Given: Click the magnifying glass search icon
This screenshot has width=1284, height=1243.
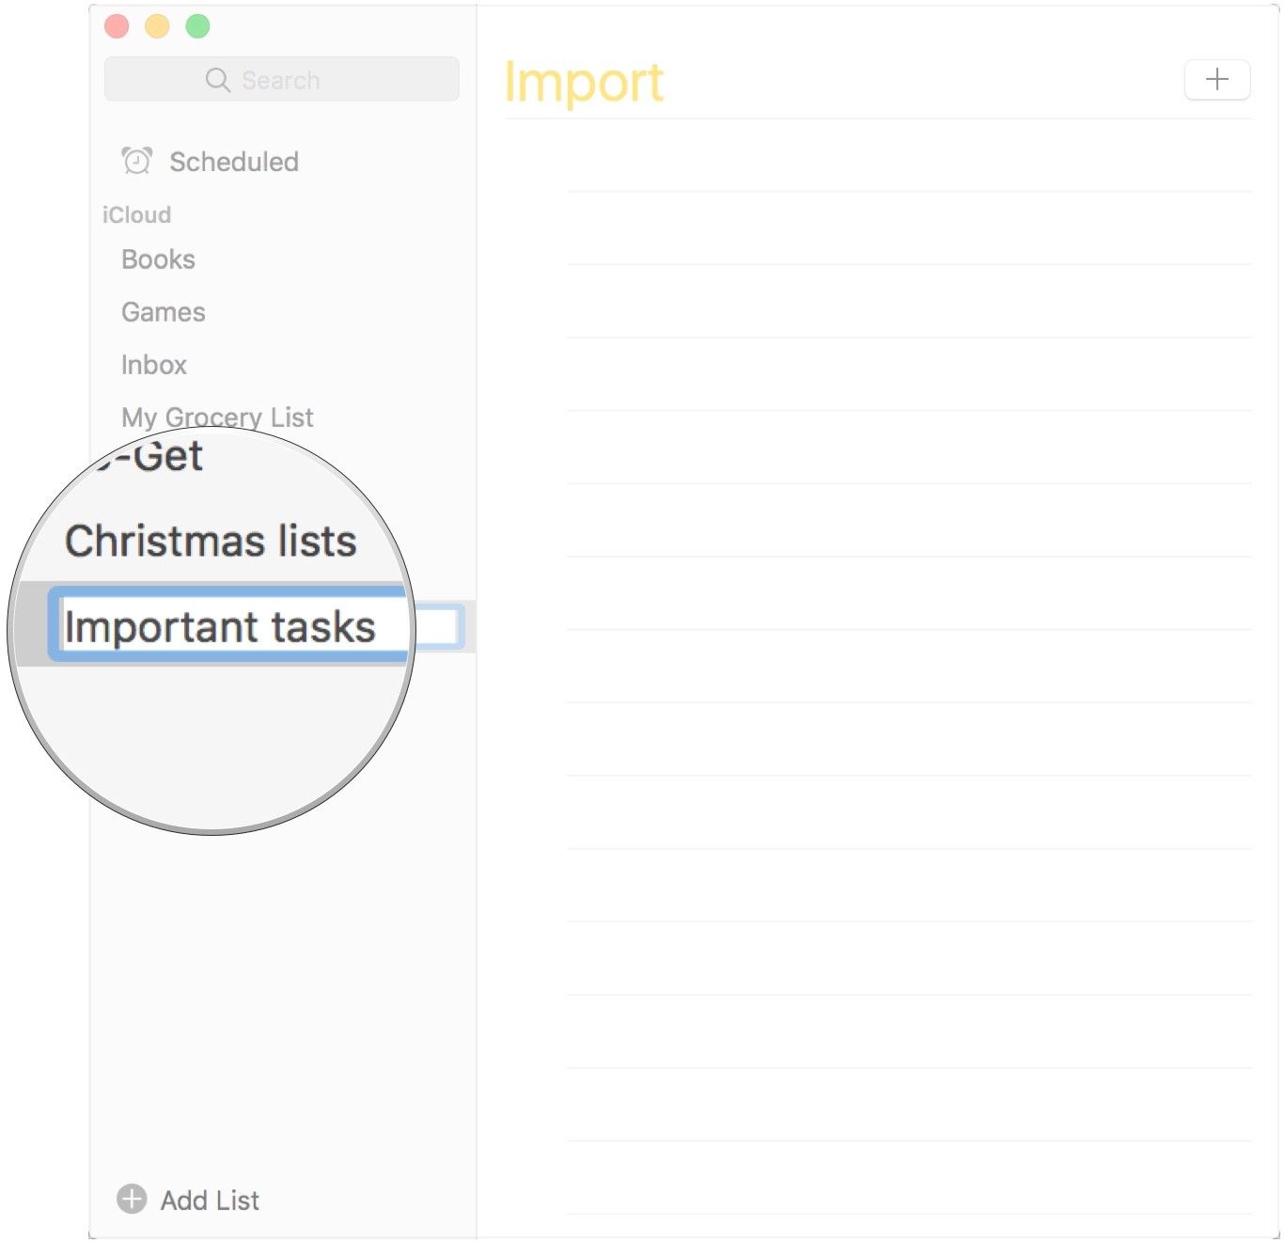Looking at the screenshot, I should (217, 80).
